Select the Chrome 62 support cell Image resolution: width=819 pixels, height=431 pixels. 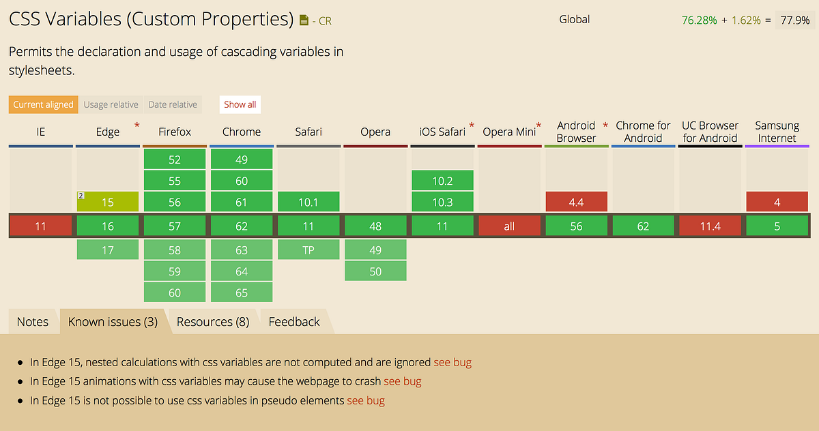242,225
